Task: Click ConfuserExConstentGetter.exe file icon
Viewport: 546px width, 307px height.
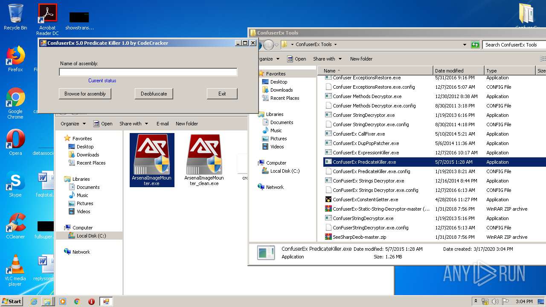Action: coord(328,200)
